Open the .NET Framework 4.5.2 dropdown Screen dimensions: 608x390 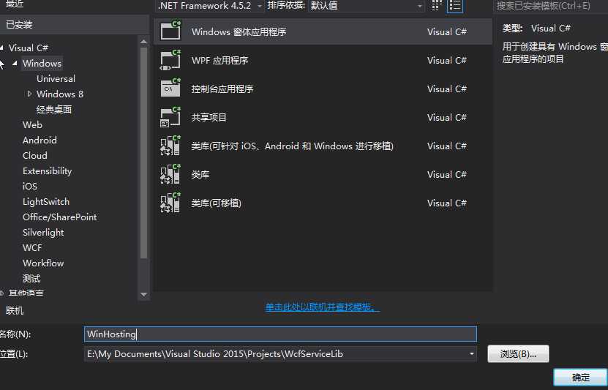click(x=211, y=6)
